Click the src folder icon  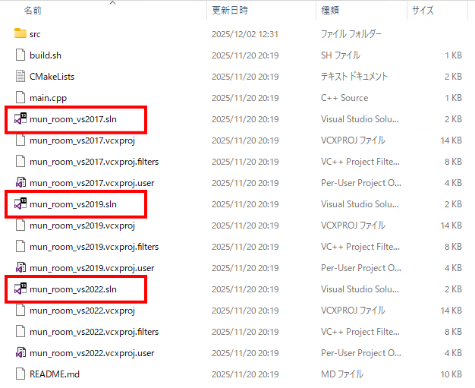pos(20,34)
